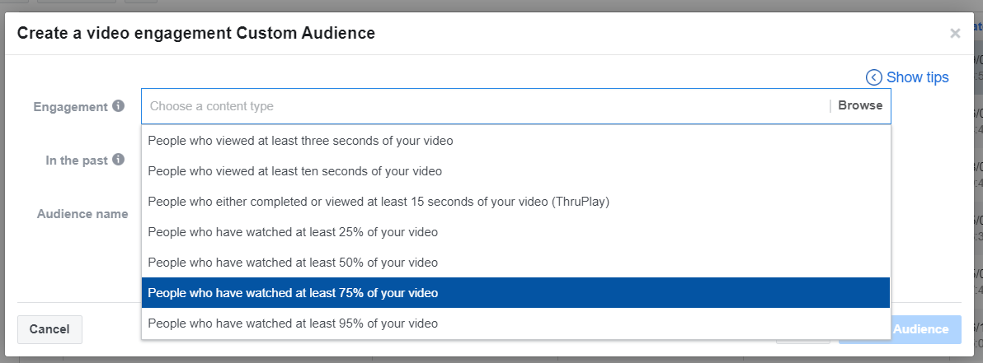Click the In the past label
The height and width of the screenshot is (363, 983).
pos(77,161)
